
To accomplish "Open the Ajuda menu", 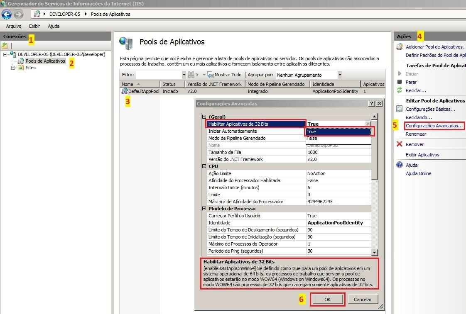I will [54, 26].
